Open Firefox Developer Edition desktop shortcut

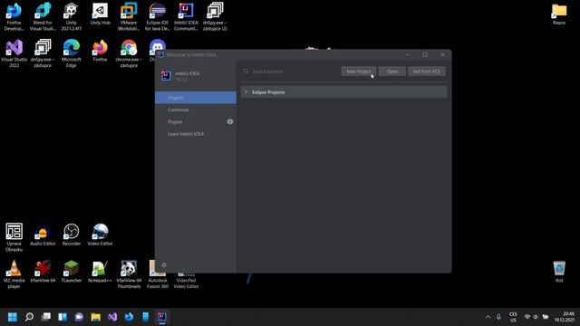tap(14, 16)
